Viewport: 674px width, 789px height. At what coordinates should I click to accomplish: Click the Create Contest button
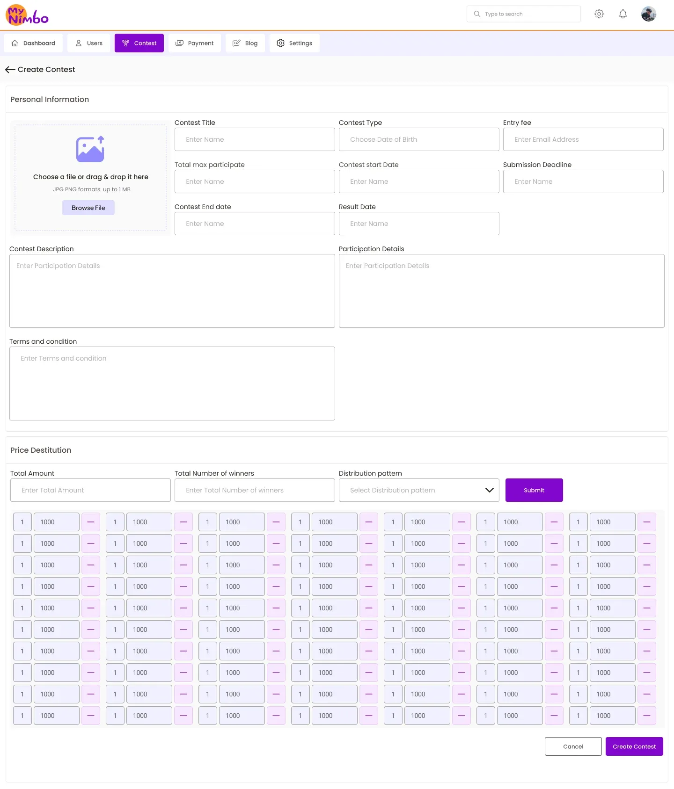(634, 746)
